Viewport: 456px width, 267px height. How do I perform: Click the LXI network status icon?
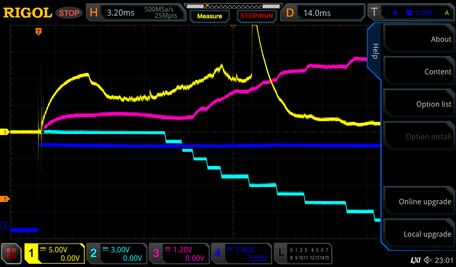click(x=415, y=260)
